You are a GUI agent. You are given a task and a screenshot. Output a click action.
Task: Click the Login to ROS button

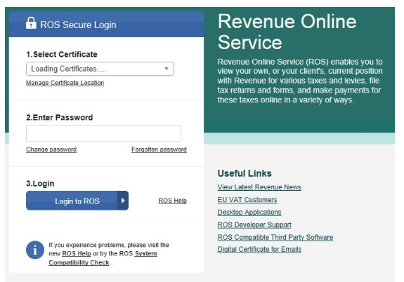(77, 201)
